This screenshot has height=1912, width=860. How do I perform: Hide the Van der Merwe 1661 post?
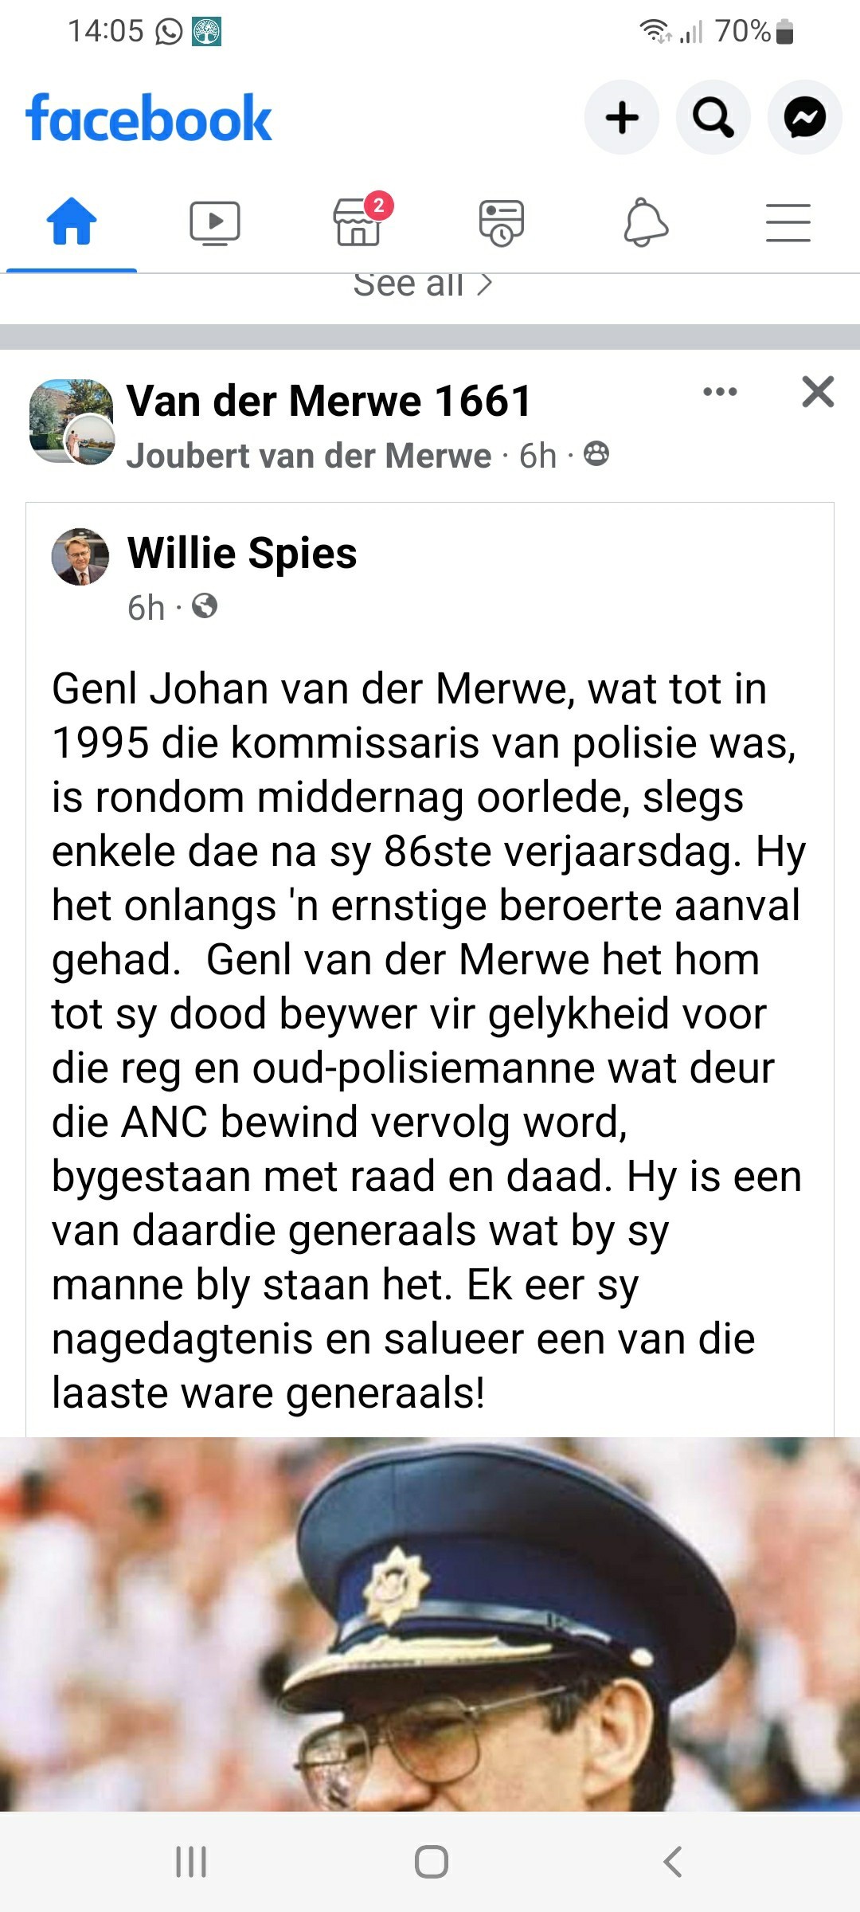click(818, 392)
